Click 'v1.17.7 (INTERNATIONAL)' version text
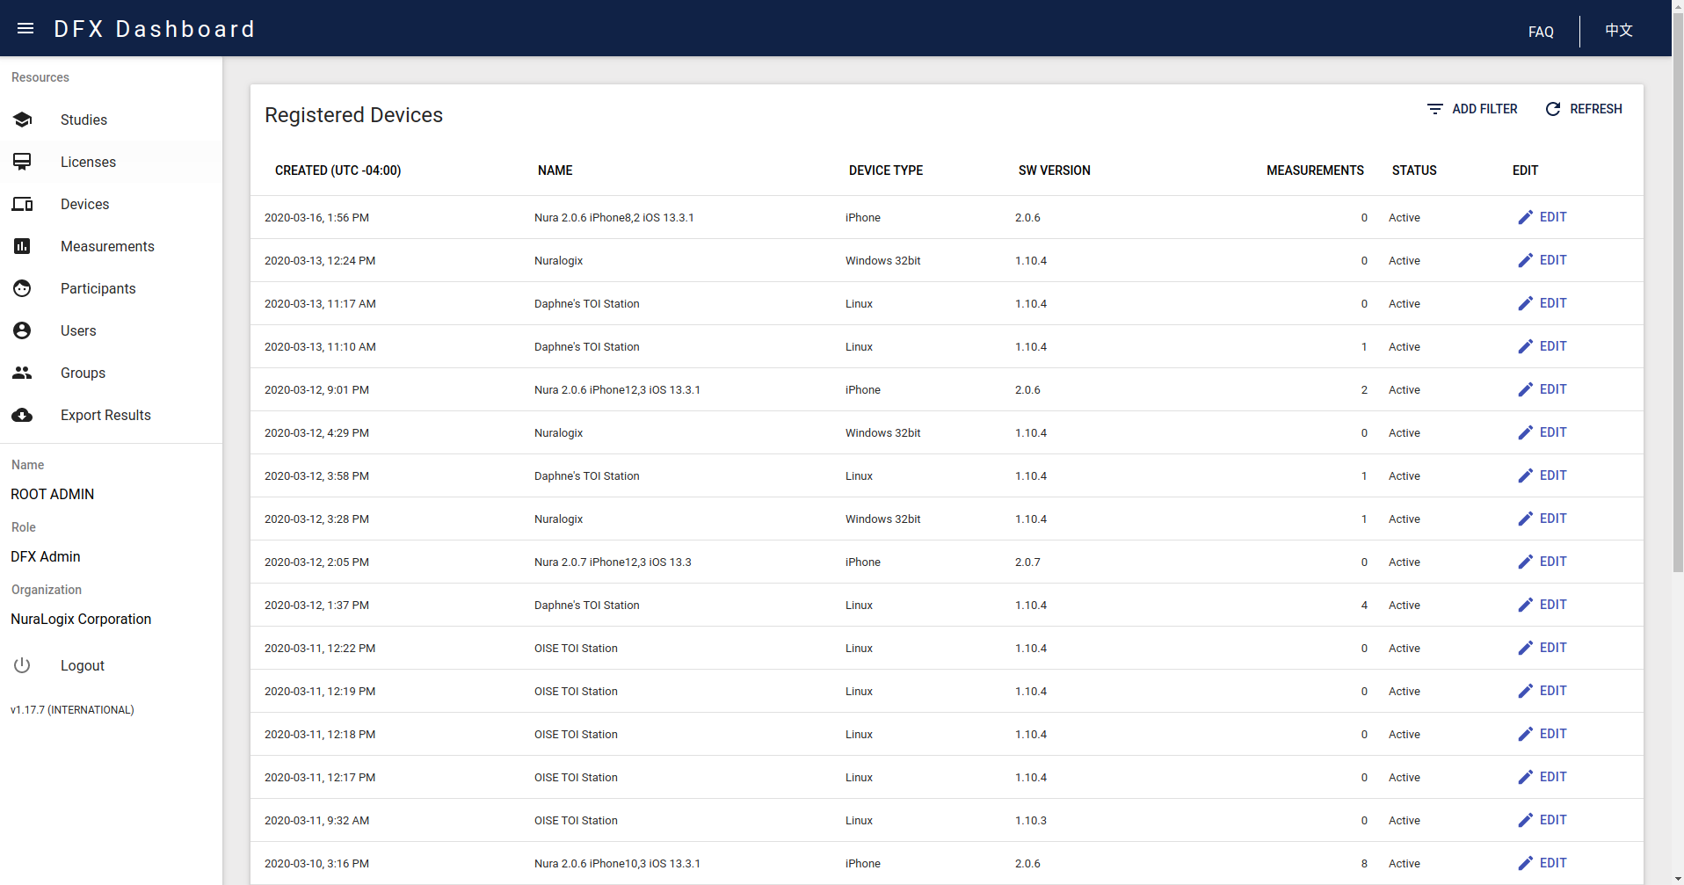Viewport: 1684px width, 885px height. 72,709
